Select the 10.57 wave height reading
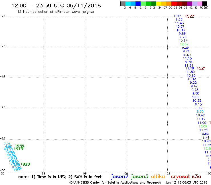Screen dimensions: 211x185 pyautogui.click(x=180, y=26)
